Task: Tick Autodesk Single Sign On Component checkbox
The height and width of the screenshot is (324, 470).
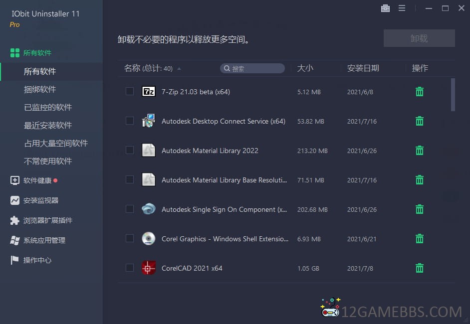Action: [x=130, y=209]
